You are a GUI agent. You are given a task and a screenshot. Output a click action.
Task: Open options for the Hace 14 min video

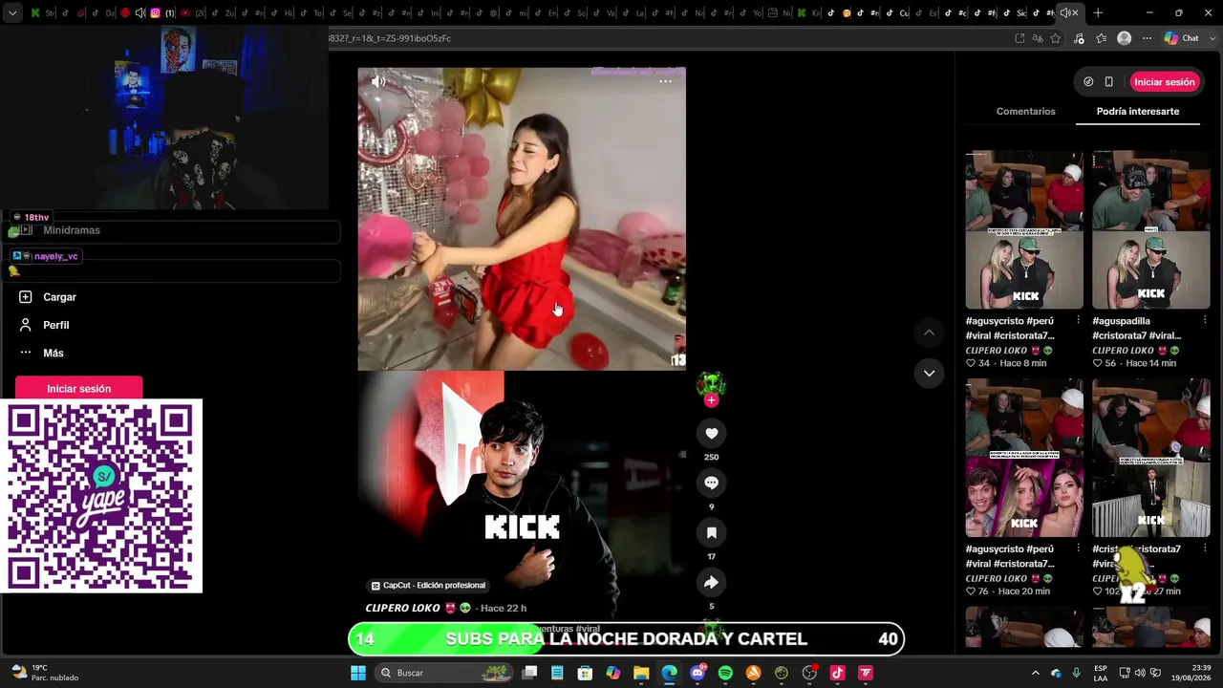1205,320
